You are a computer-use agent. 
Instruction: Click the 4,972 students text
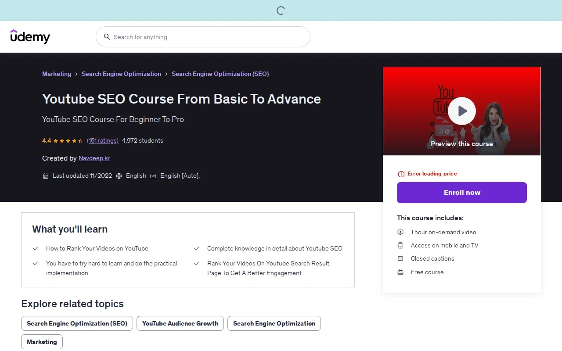coord(143,141)
